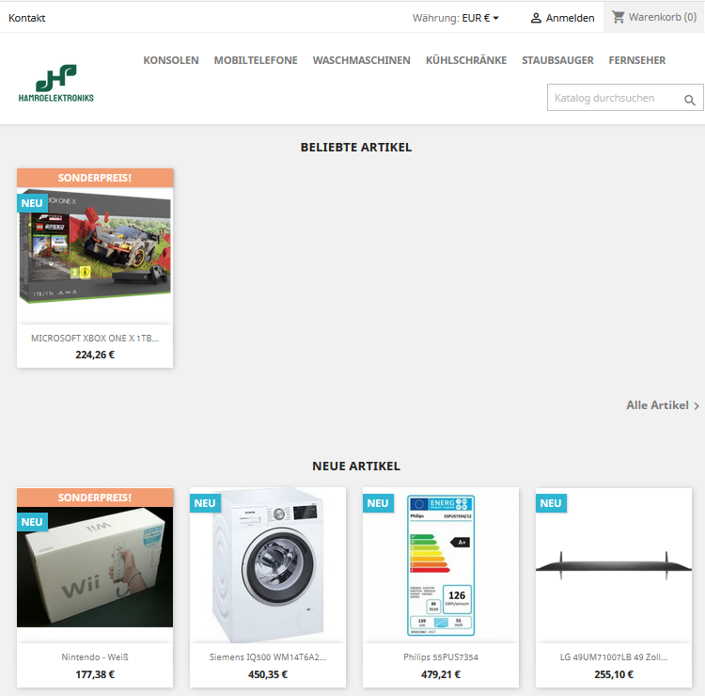Open the Staubsauger menu category
The image size is (705, 696).
[x=557, y=60]
